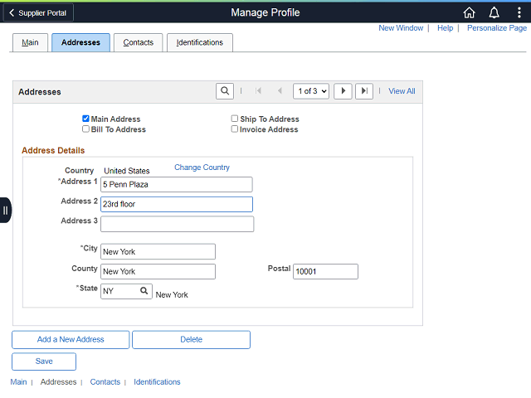
Task: Click the Delete address button
Action: (191, 339)
